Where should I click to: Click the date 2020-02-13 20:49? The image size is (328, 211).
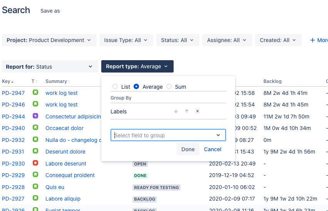[232, 164]
